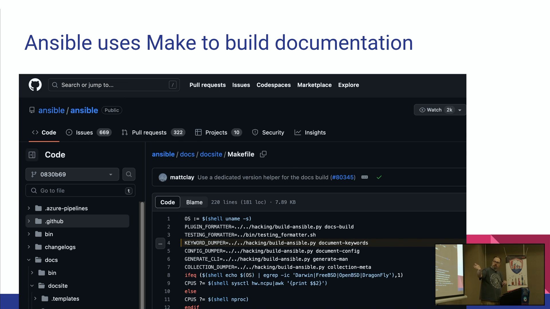Click the .azure-pipelines folder icon

[38, 208]
